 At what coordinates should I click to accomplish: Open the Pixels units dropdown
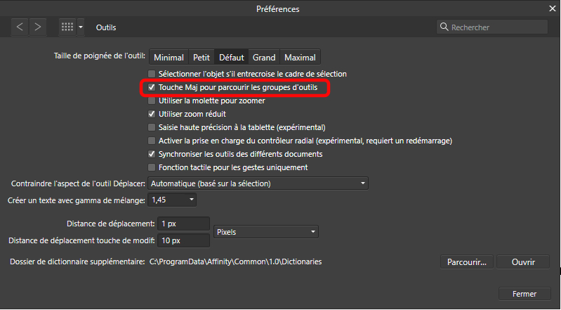[266, 232]
